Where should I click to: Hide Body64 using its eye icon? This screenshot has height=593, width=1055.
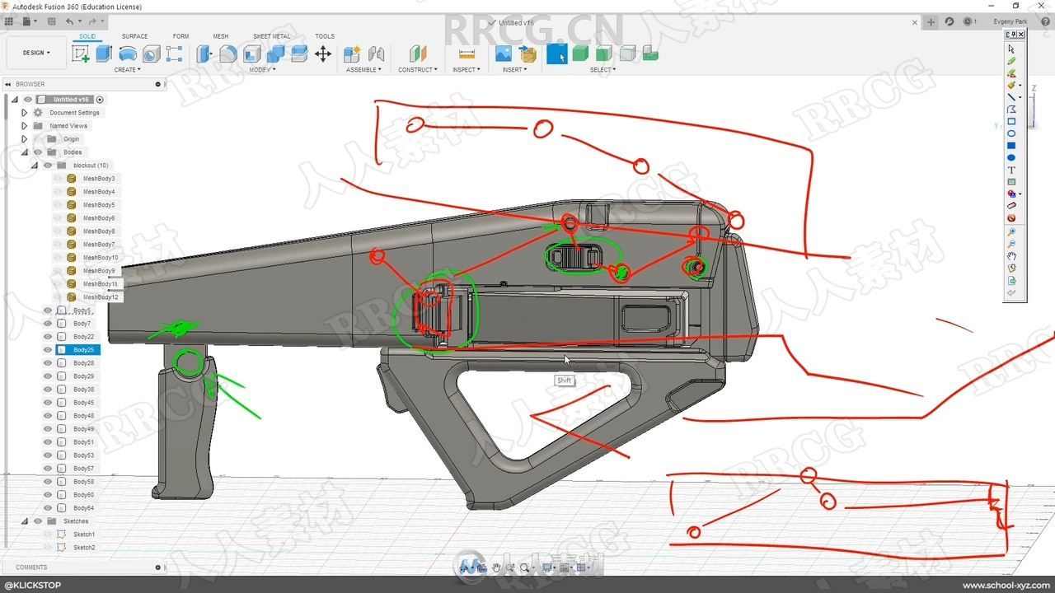pyautogui.click(x=48, y=508)
